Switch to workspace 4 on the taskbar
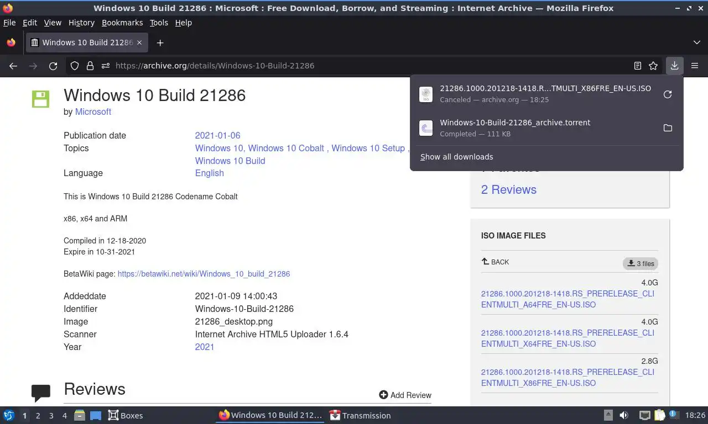 [65, 416]
